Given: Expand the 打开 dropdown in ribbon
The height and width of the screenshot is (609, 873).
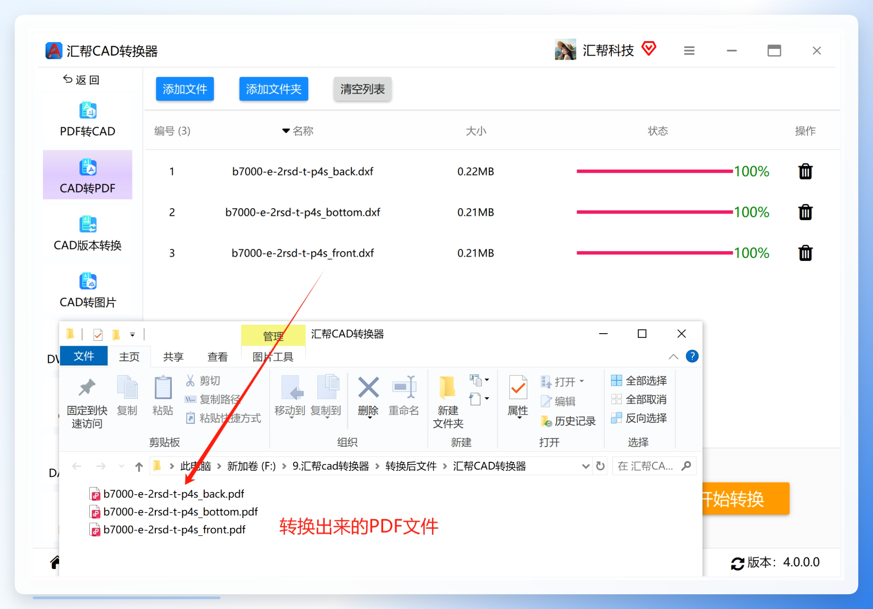Looking at the screenshot, I should tap(582, 381).
